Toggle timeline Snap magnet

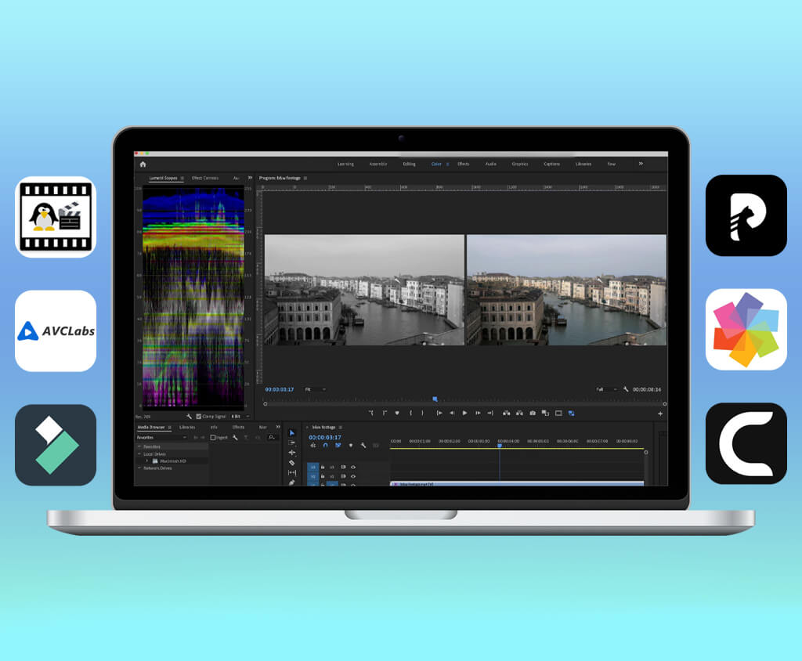coord(325,446)
